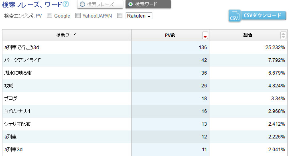The width and height of the screenshot is (290, 156).
Task: Click the 検索ワード column header
Action: 67,35
